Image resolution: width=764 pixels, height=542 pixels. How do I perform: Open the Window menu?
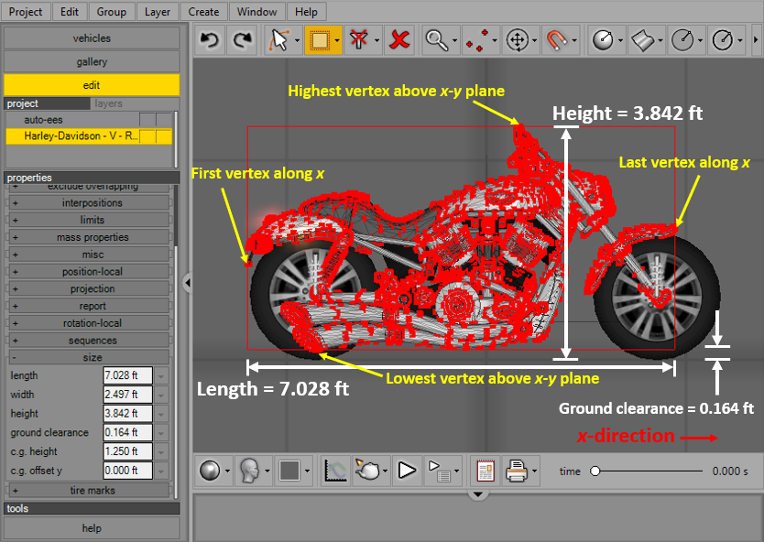(x=256, y=12)
